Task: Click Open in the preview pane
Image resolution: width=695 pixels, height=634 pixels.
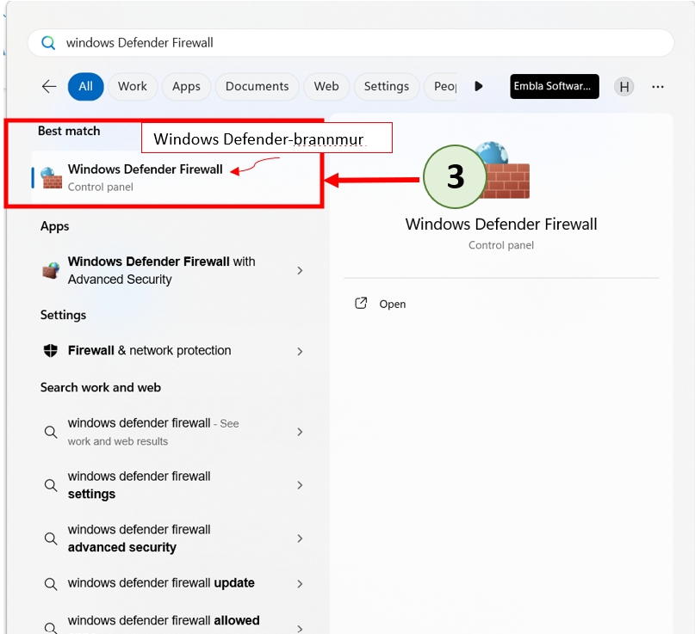Action: coord(392,304)
